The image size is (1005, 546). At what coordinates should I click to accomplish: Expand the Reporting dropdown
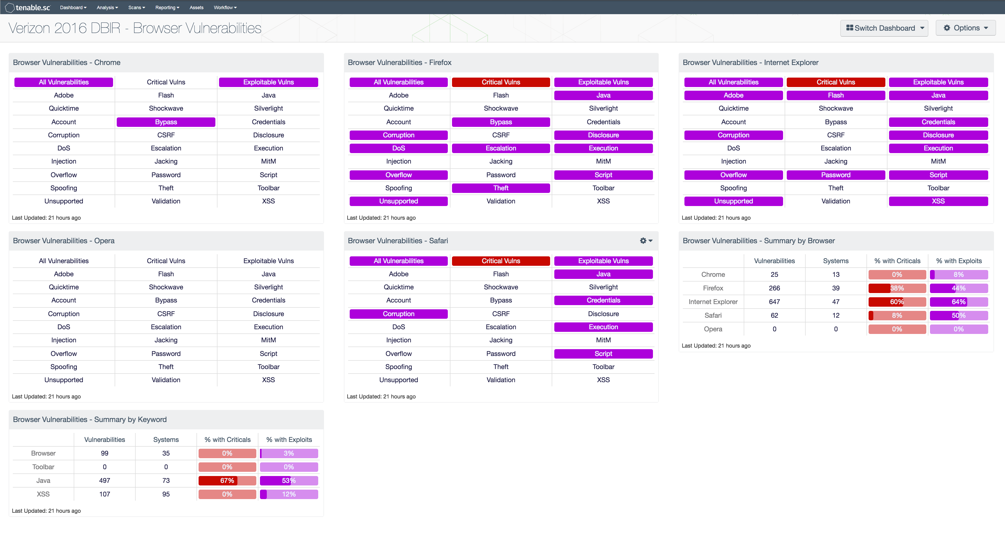coord(167,7)
